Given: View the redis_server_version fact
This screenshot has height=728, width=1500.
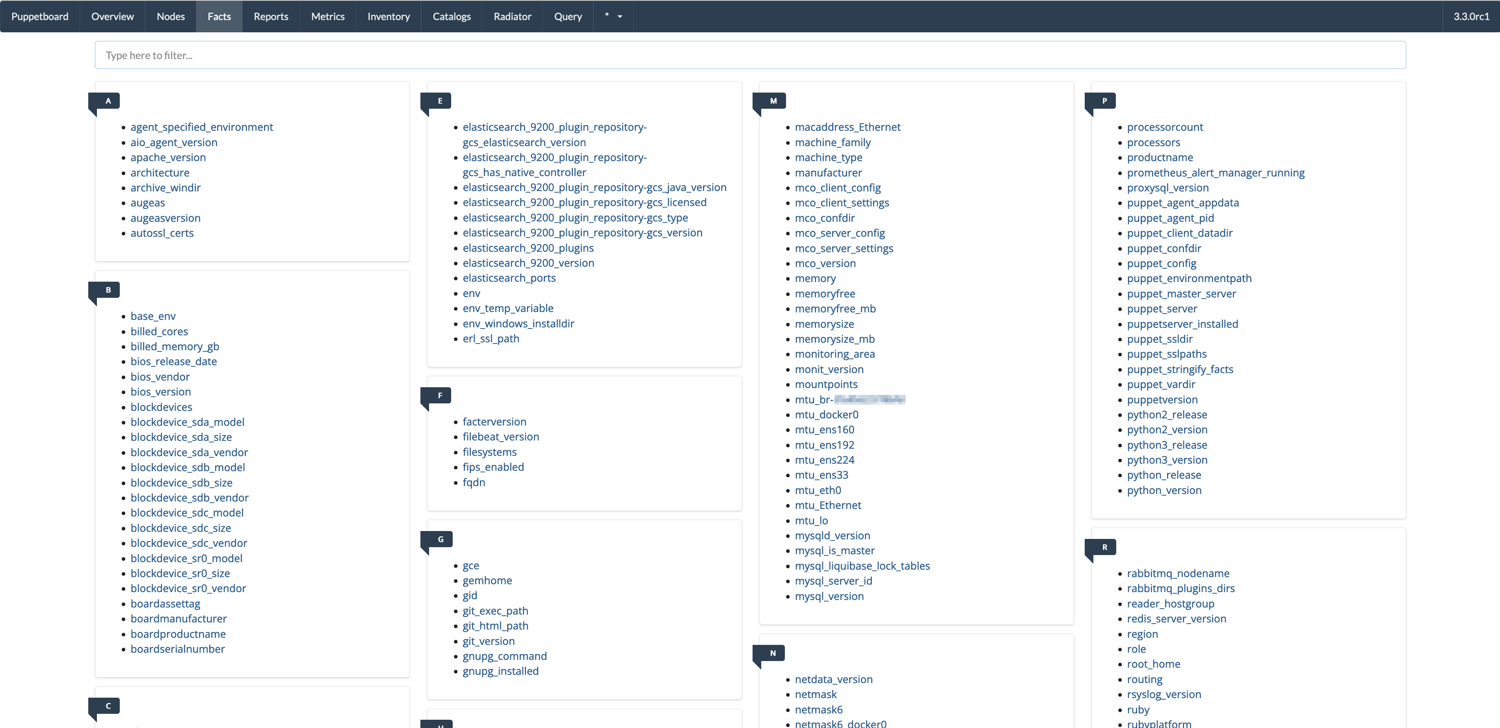Looking at the screenshot, I should pos(1176,618).
